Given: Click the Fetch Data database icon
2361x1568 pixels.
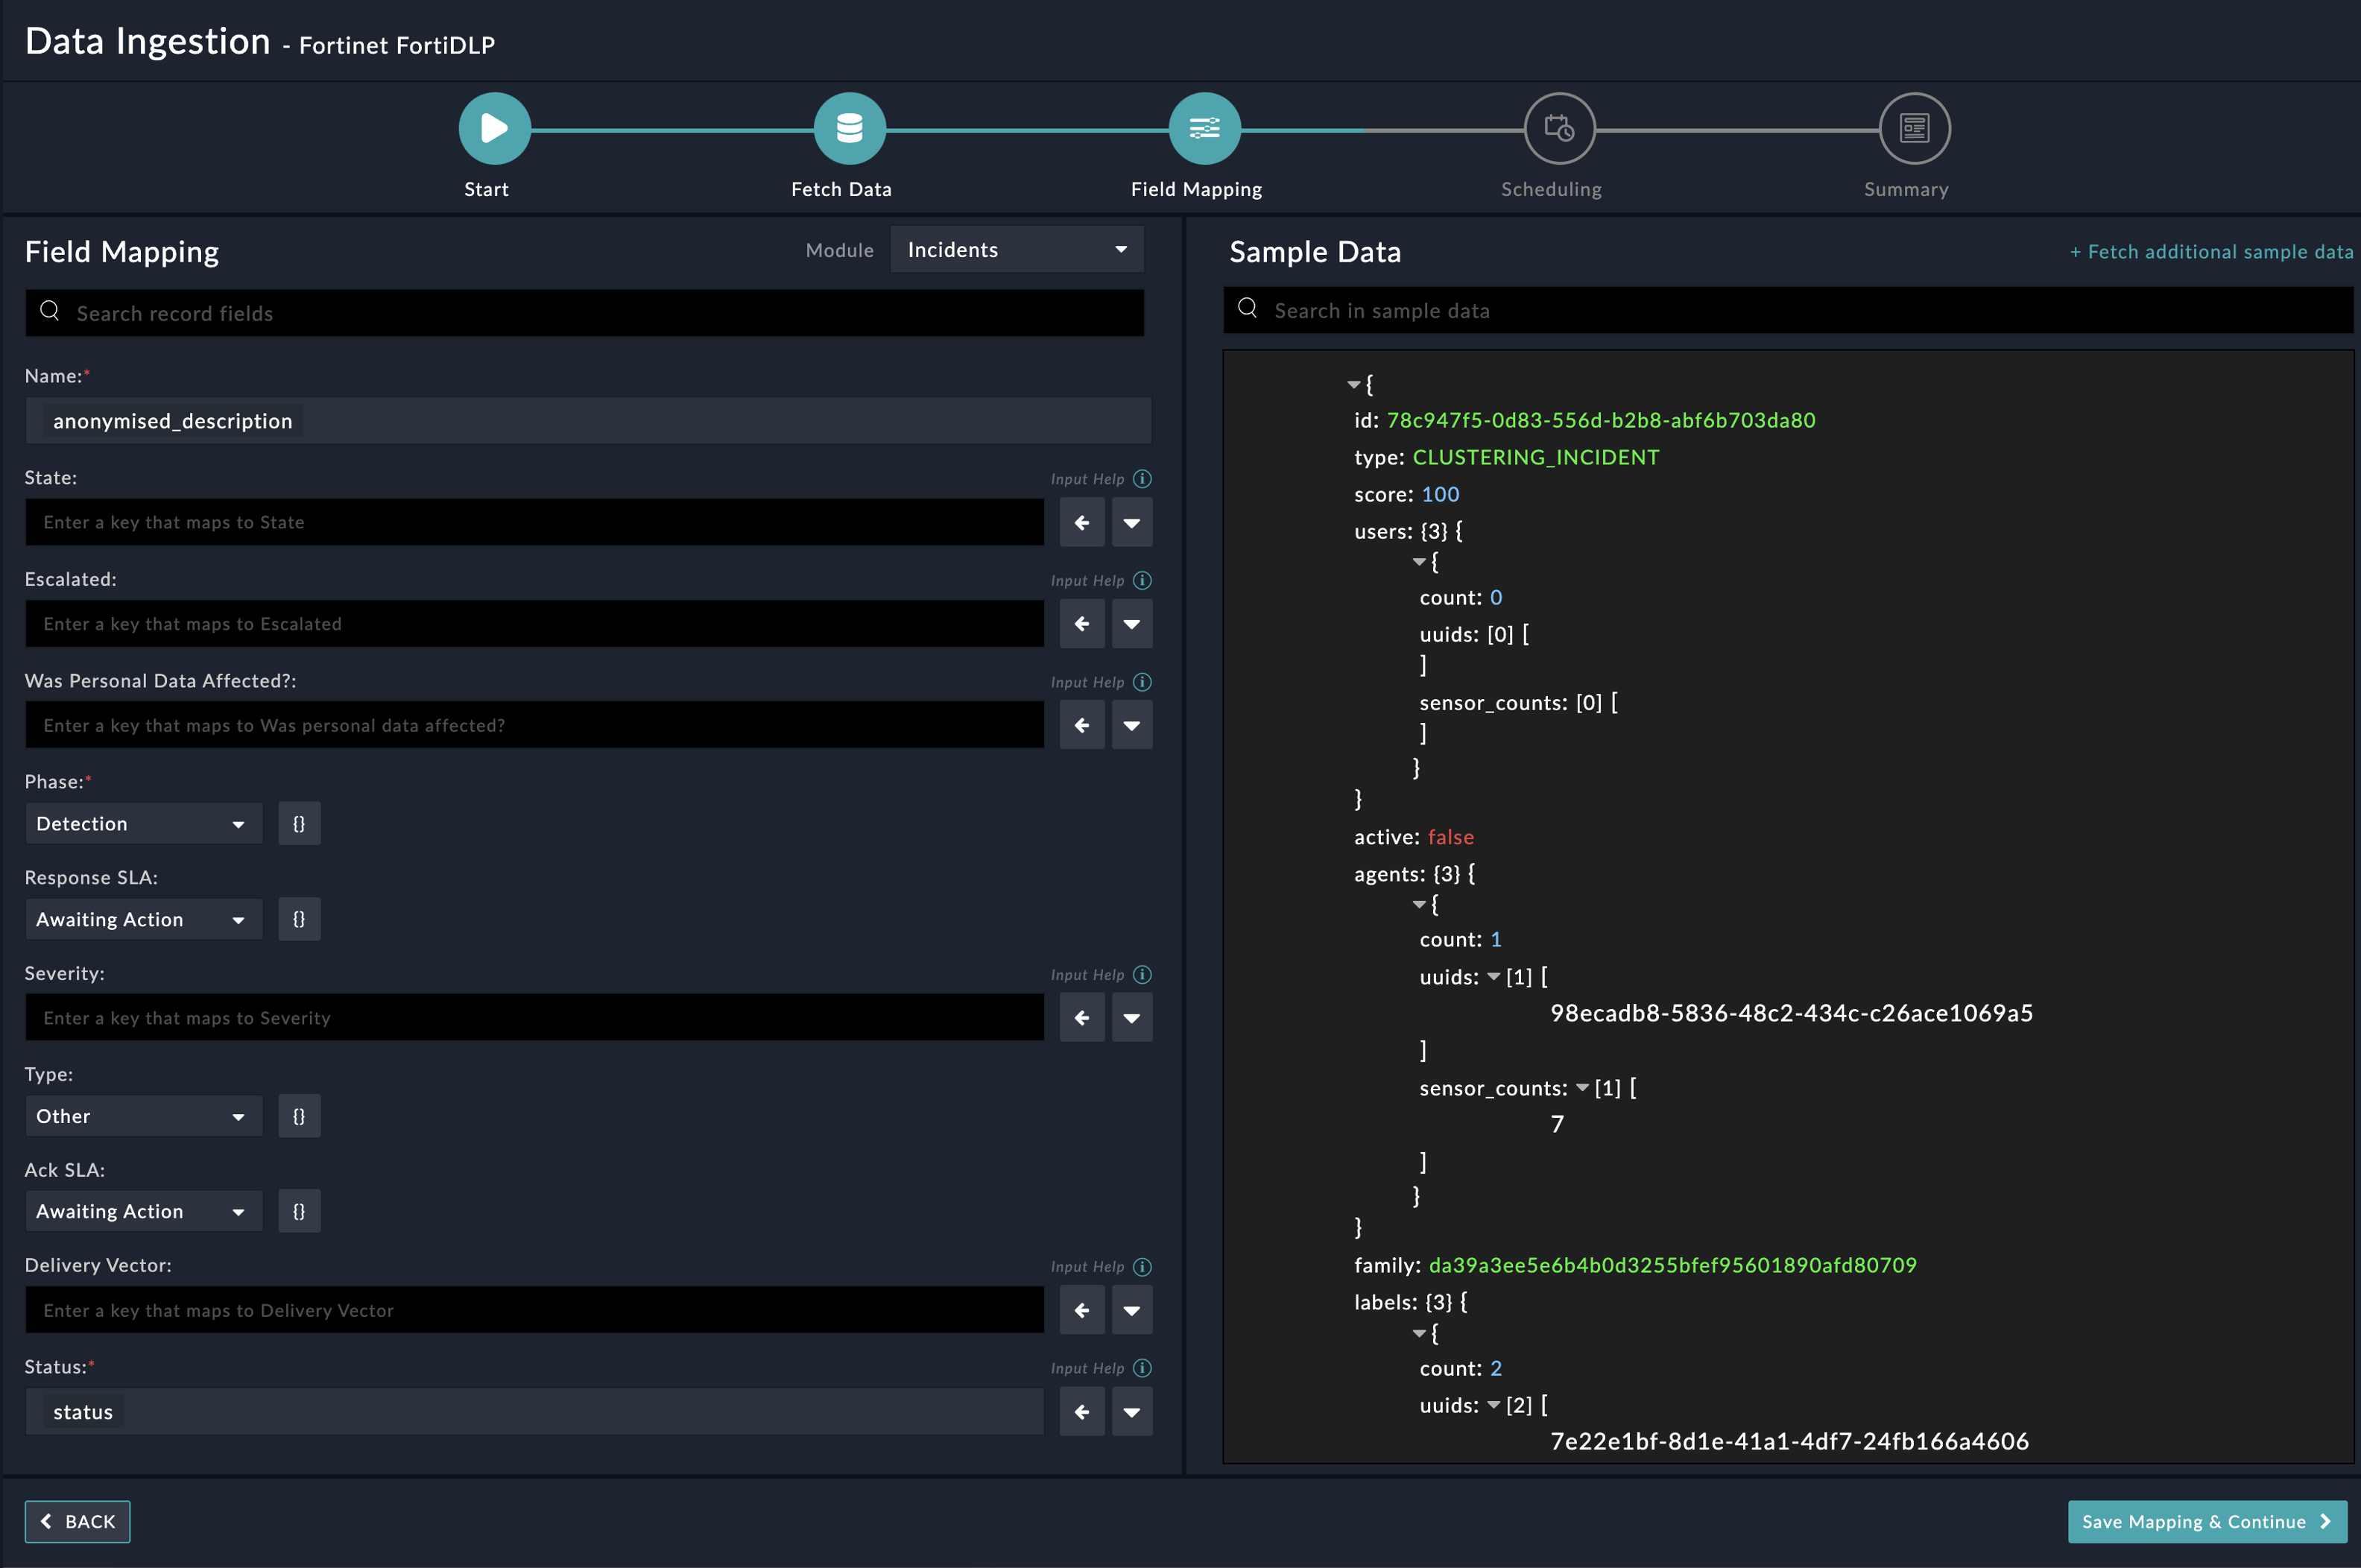Looking at the screenshot, I should point(848,128).
